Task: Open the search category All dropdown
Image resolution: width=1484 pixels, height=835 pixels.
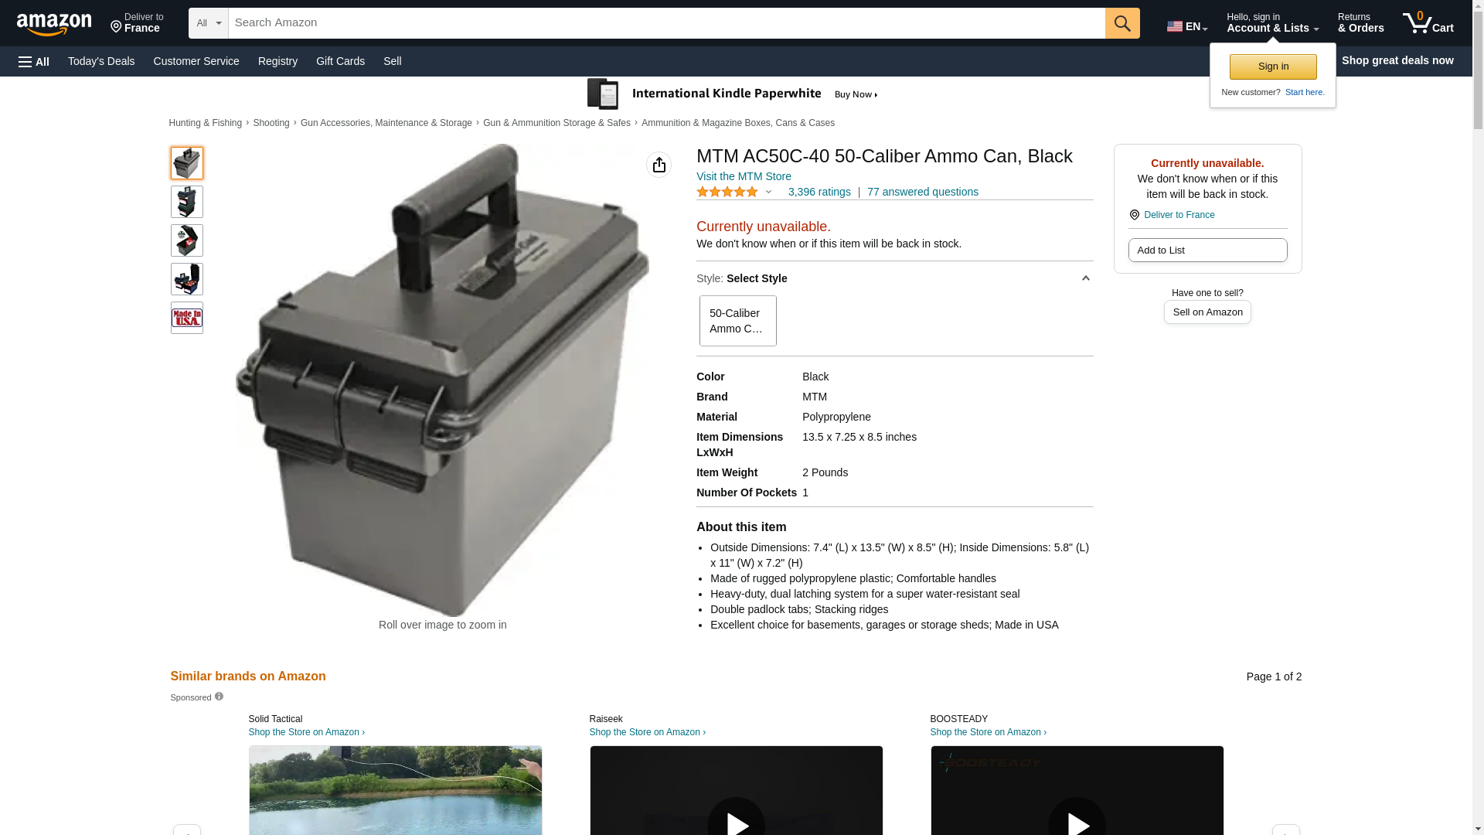Action: [x=208, y=23]
